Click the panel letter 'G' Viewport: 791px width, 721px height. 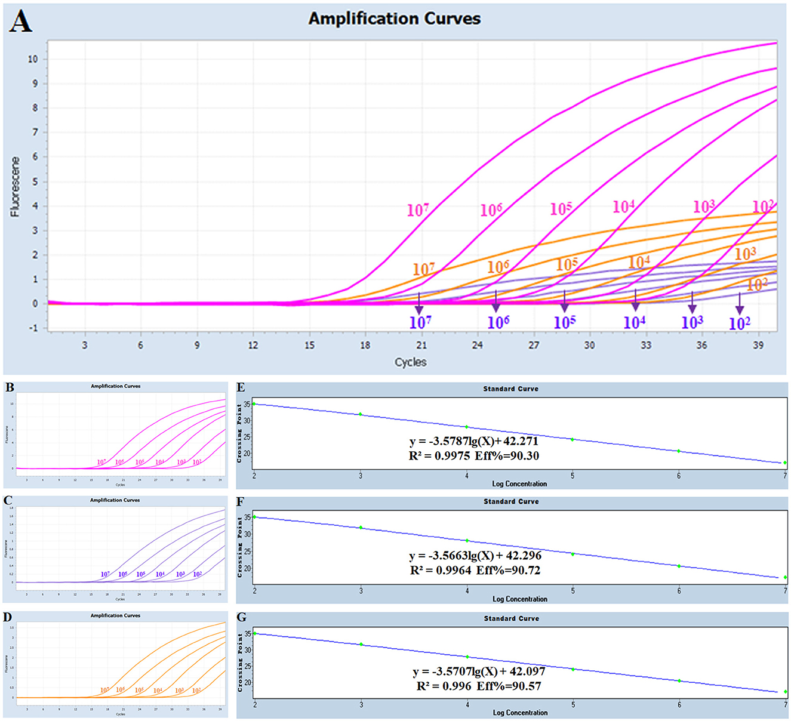pyautogui.click(x=241, y=617)
